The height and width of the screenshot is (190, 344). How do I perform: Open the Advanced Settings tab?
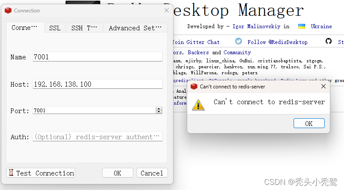click(x=135, y=28)
